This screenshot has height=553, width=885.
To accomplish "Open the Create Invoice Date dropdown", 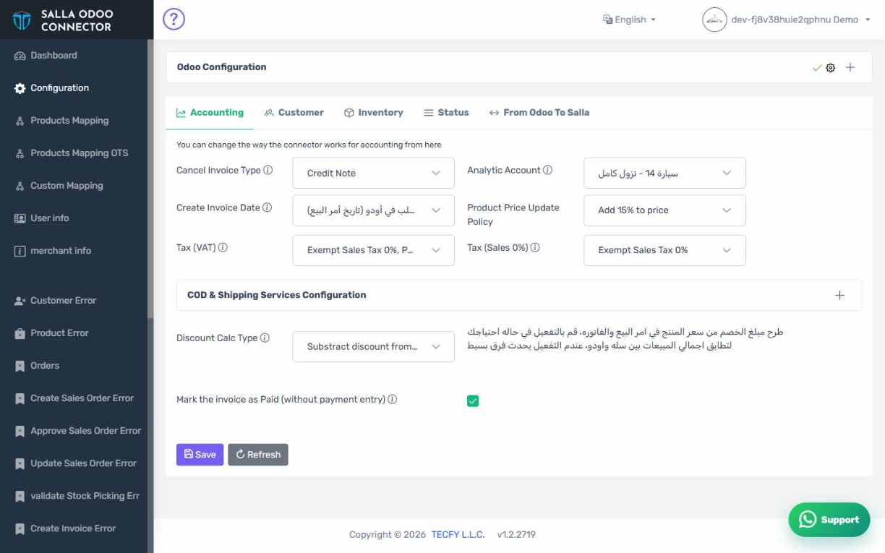I will click(373, 210).
